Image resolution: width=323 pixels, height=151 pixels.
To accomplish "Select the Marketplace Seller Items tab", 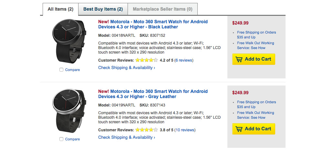I will (162, 9).
